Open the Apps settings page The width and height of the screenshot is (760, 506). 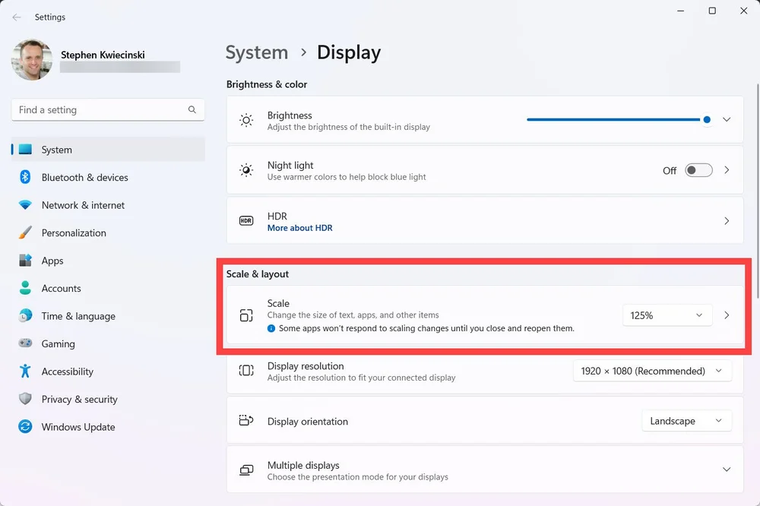coord(52,261)
